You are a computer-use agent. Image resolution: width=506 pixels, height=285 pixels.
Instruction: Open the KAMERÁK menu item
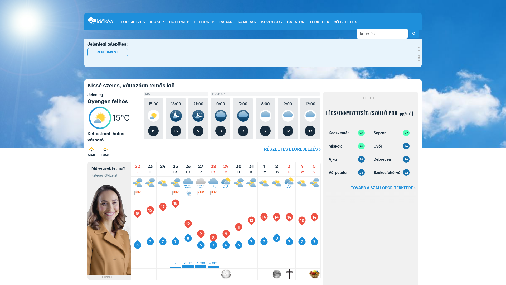click(247, 22)
